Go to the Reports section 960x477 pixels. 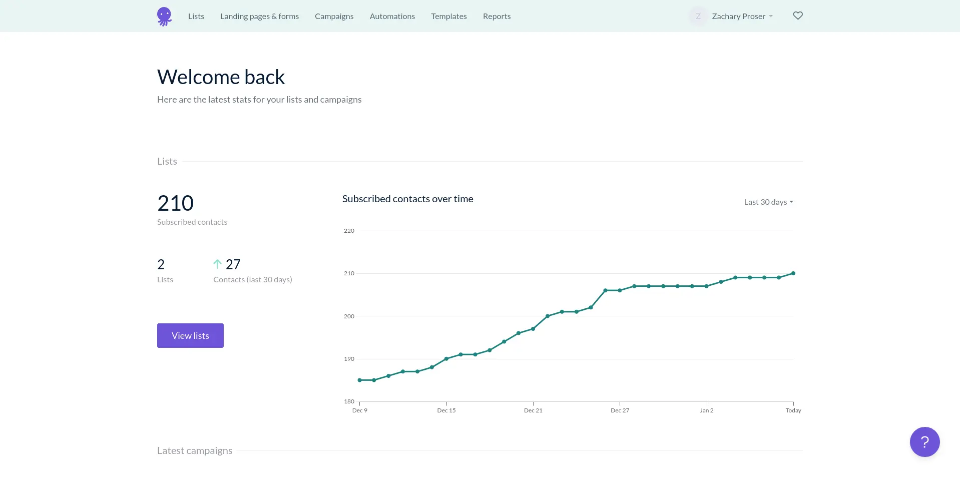pos(496,16)
